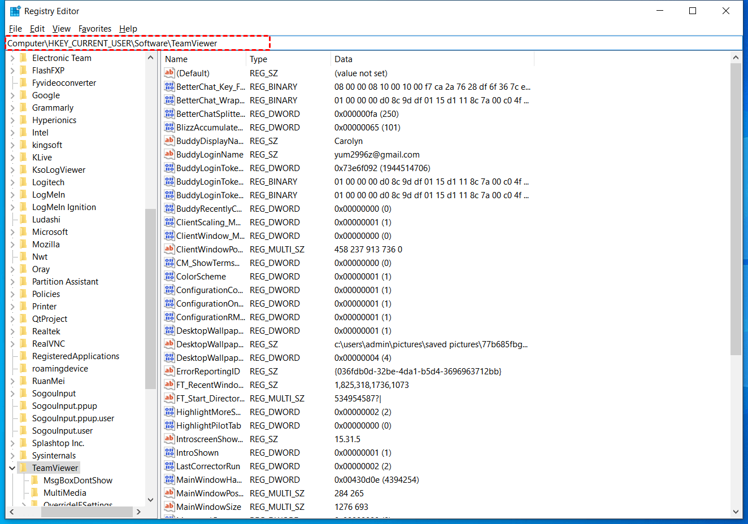Click the Registry Editor title bar icon

(15, 11)
